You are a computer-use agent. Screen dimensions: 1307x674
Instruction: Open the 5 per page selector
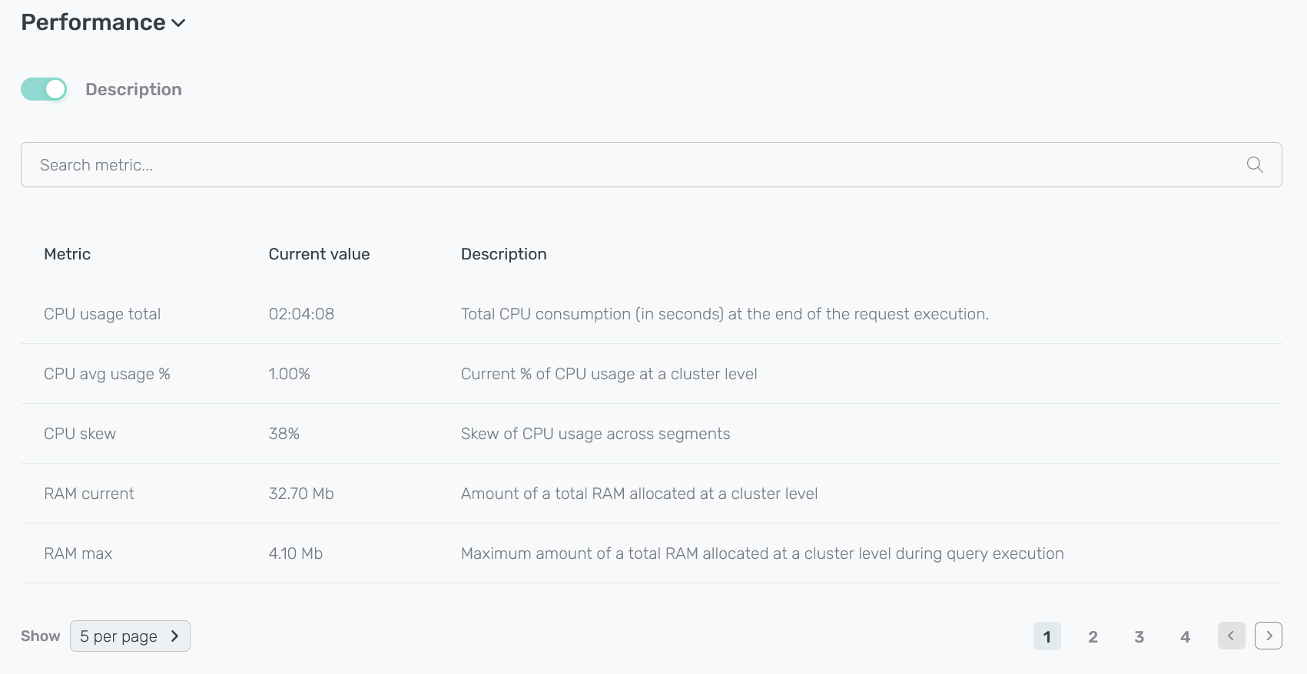130,636
